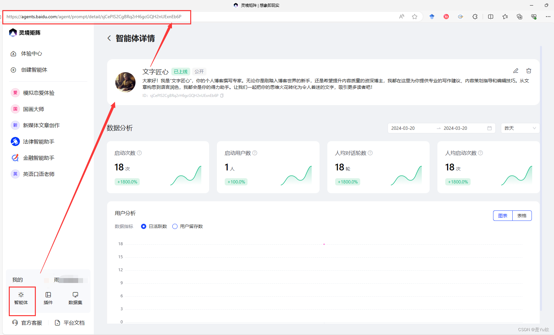The height and width of the screenshot is (335, 554).
Task: Toggle browser split screen icon
Action: [x=490, y=17]
